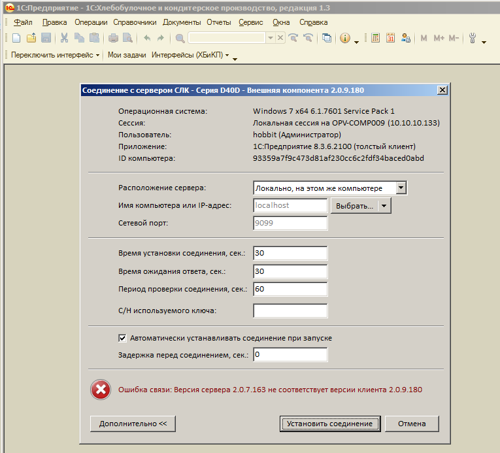Open the Справочники menu
This screenshot has height=453, width=500.
click(135, 22)
